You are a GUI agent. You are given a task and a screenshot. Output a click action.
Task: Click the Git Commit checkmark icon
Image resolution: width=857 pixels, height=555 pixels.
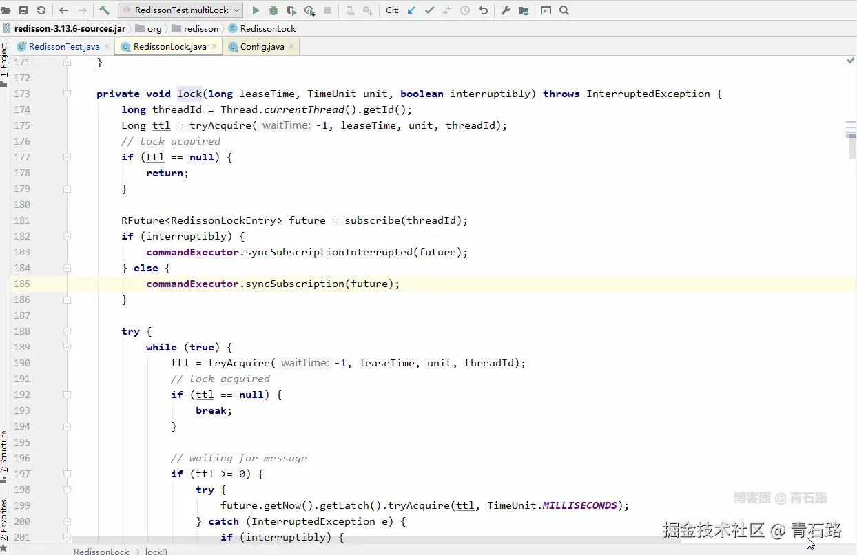point(429,10)
